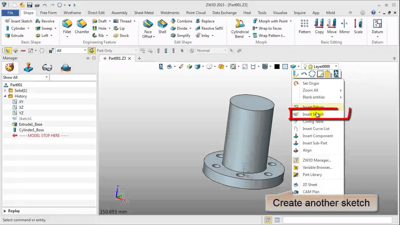Open the Free Form ribbon tab
Image resolution: width=400 pixels, height=225 pixels.
click(x=48, y=13)
